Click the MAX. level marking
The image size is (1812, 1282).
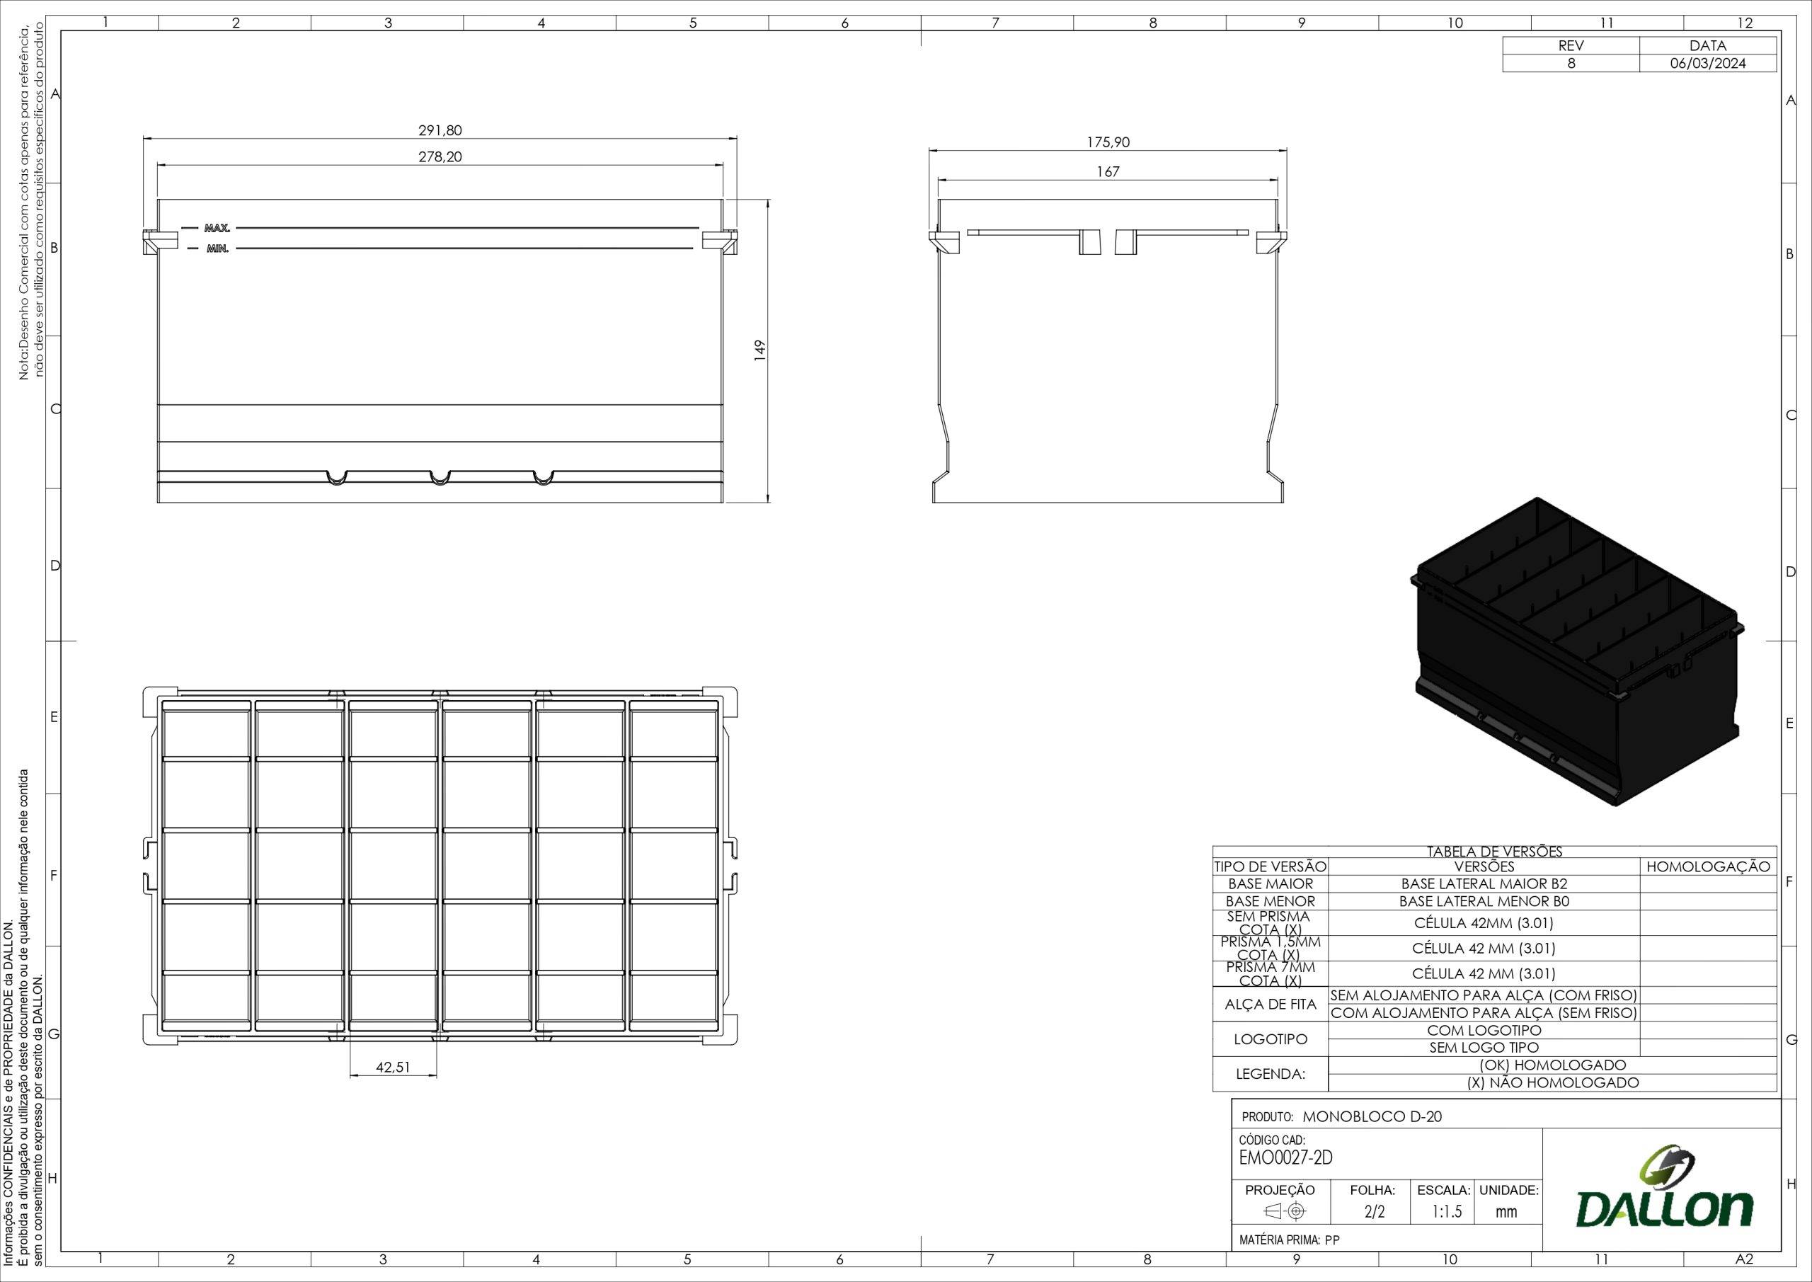pos(217,228)
